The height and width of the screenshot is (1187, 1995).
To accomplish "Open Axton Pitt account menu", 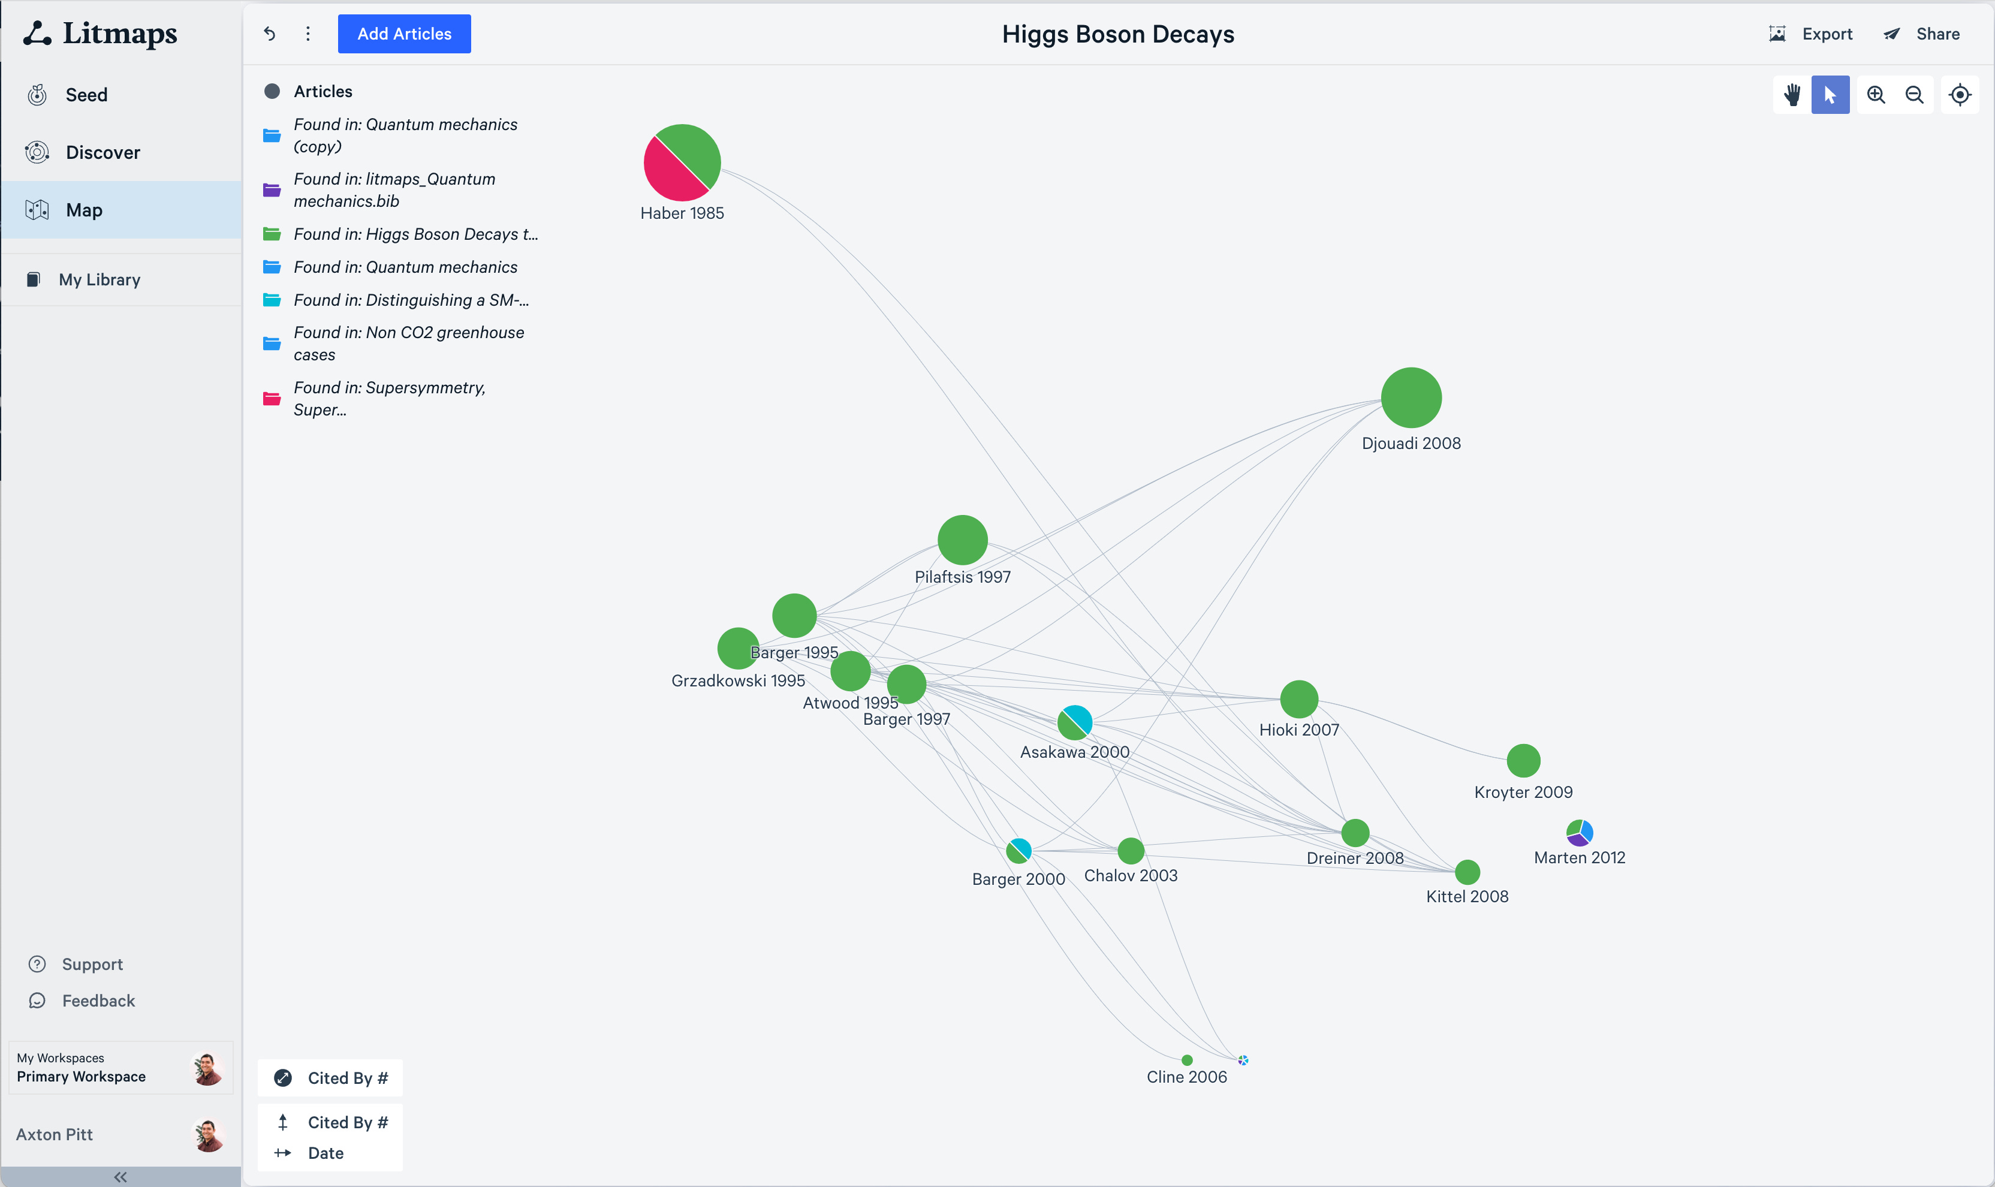I will [x=120, y=1134].
